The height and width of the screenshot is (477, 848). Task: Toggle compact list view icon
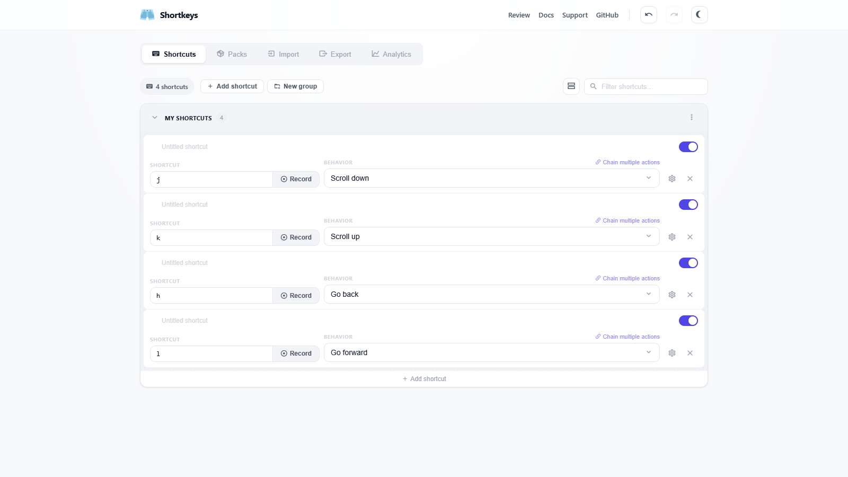click(571, 86)
